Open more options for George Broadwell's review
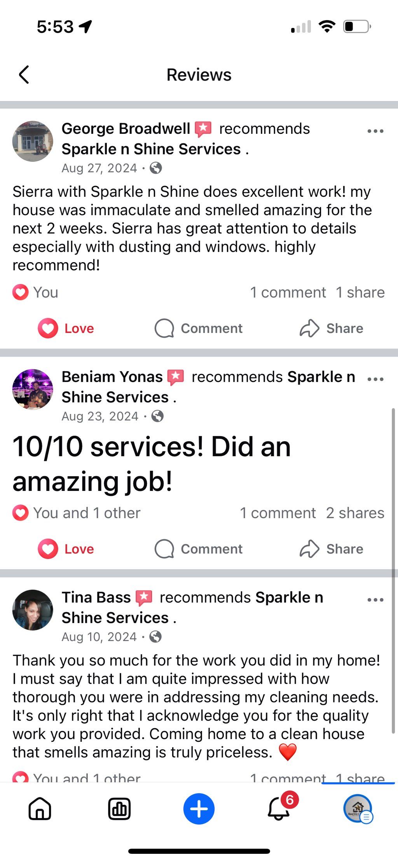 pyautogui.click(x=375, y=131)
